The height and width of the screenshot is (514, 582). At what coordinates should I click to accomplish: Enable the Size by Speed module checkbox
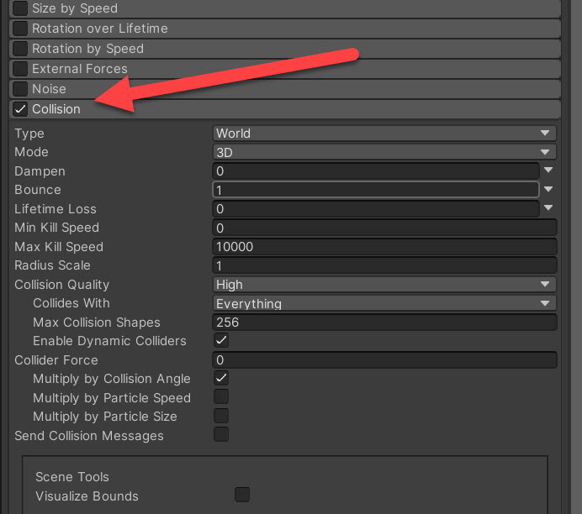tap(20, 8)
